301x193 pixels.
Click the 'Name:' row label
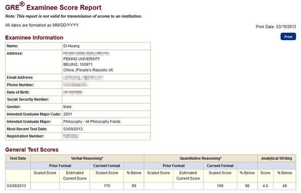click(x=13, y=46)
